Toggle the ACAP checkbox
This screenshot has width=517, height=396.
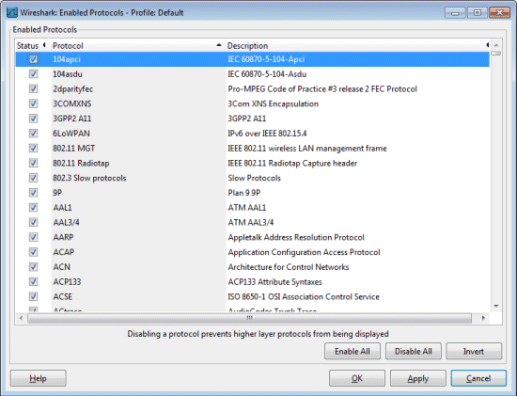pyautogui.click(x=33, y=252)
